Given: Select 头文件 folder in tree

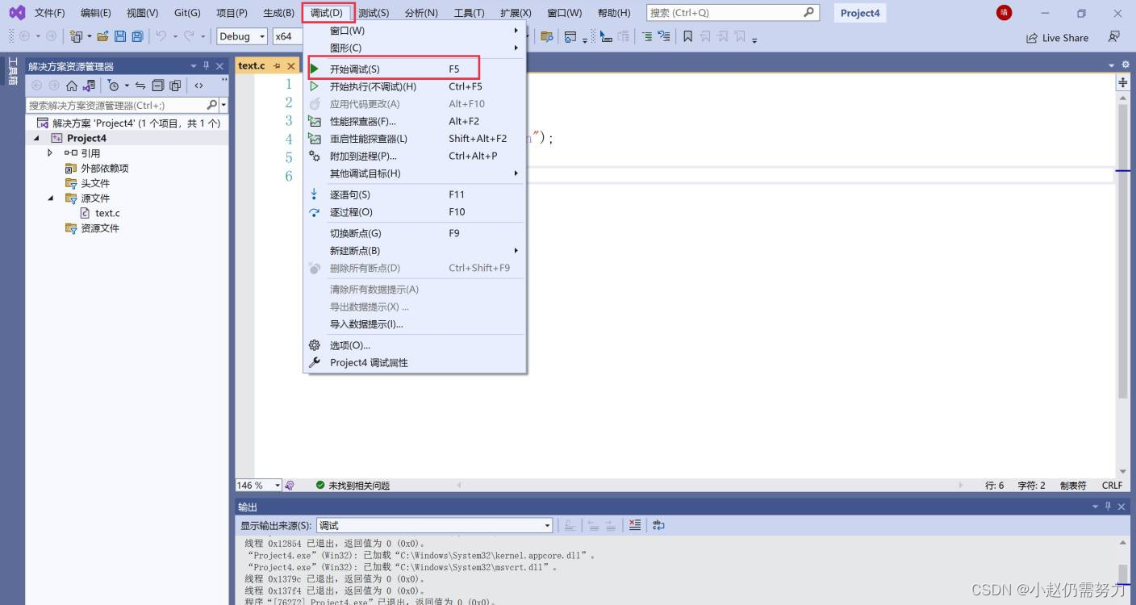Looking at the screenshot, I should 94,183.
